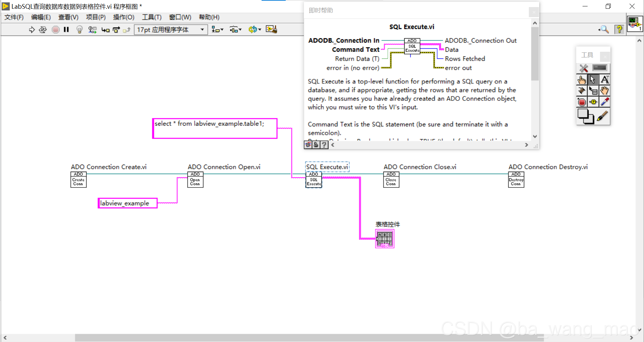
Task: Select the ADO Create Conn VI node
Action: 79,180
